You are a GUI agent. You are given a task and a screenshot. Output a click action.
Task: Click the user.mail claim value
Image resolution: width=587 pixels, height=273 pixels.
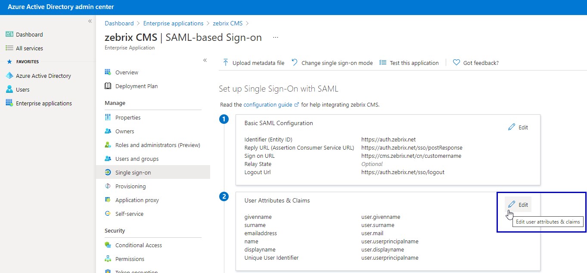(372, 233)
